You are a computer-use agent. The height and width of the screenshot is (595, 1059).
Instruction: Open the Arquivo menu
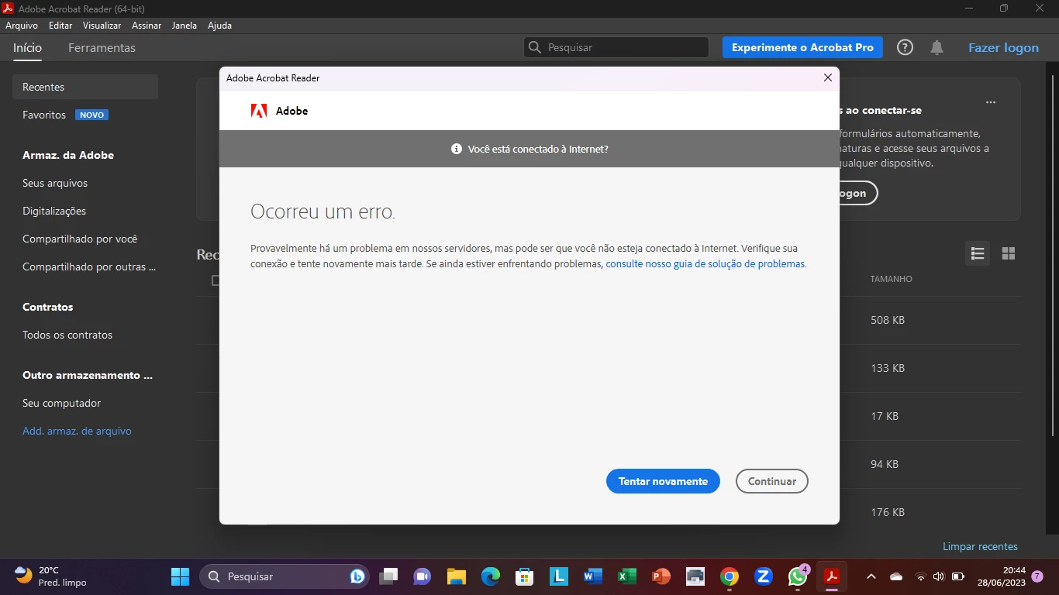[x=22, y=26]
